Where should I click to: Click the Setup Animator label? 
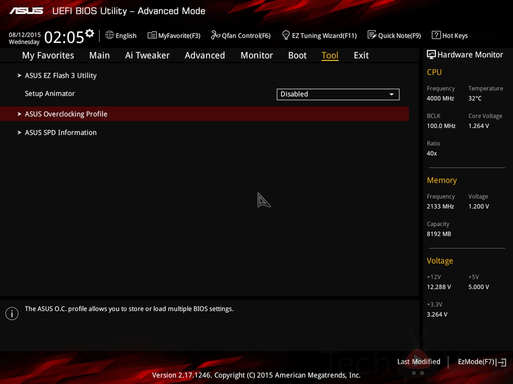(50, 94)
